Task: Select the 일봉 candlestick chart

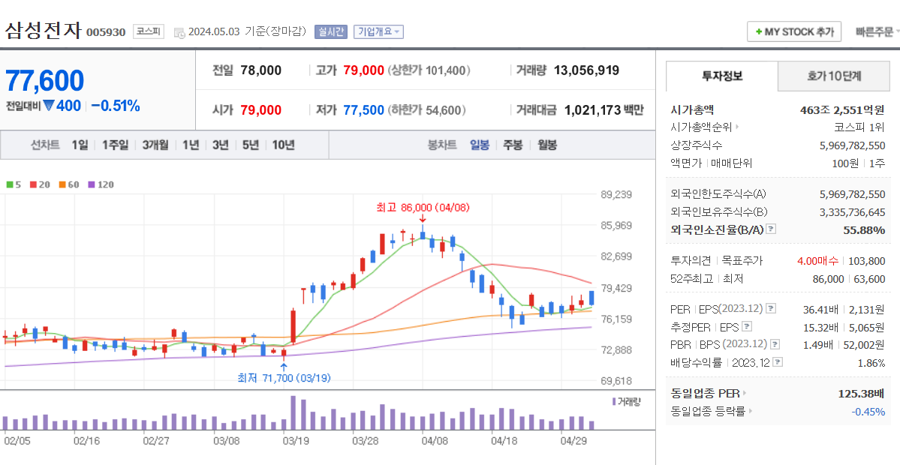Action: 479,145
